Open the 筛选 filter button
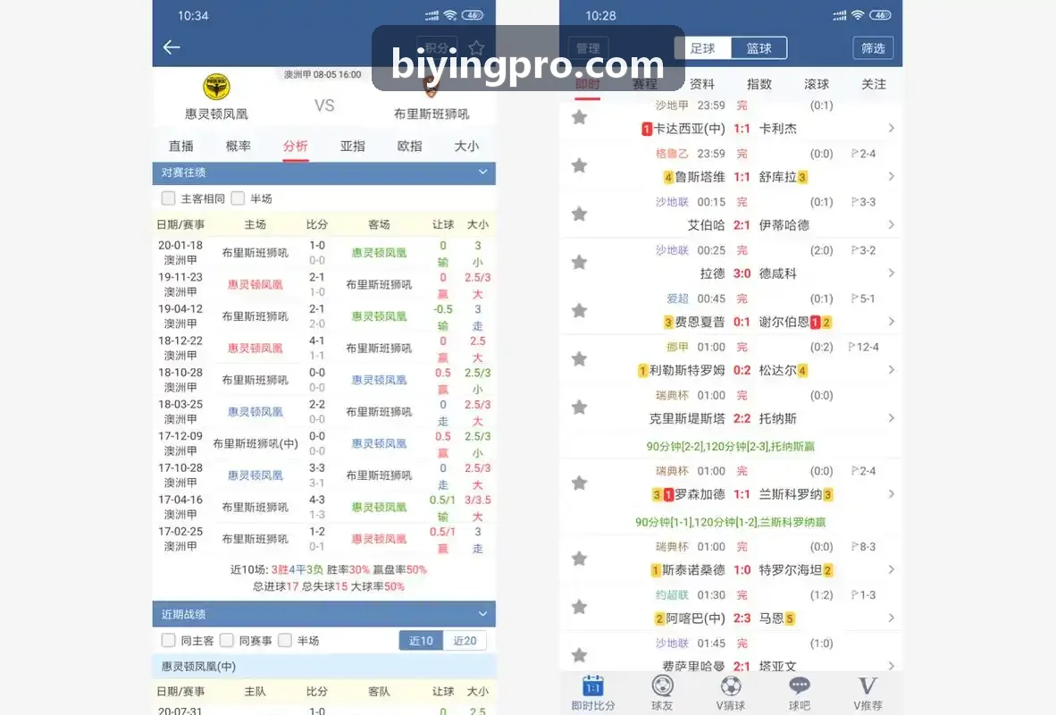The image size is (1056, 715). point(873,48)
